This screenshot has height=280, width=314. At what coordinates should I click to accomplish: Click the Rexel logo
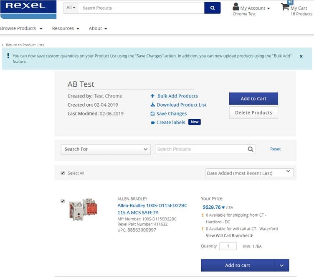click(x=28, y=10)
